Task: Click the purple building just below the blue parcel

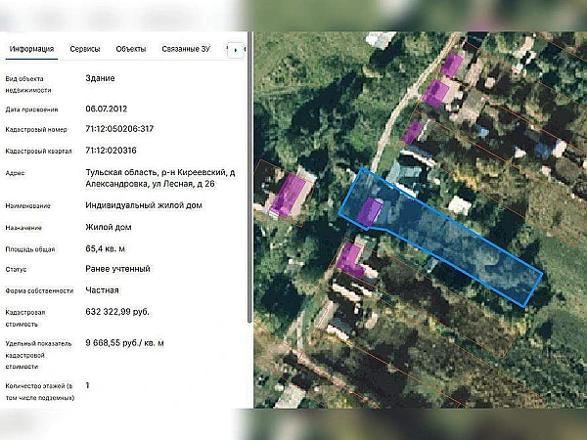Action: click(349, 258)
